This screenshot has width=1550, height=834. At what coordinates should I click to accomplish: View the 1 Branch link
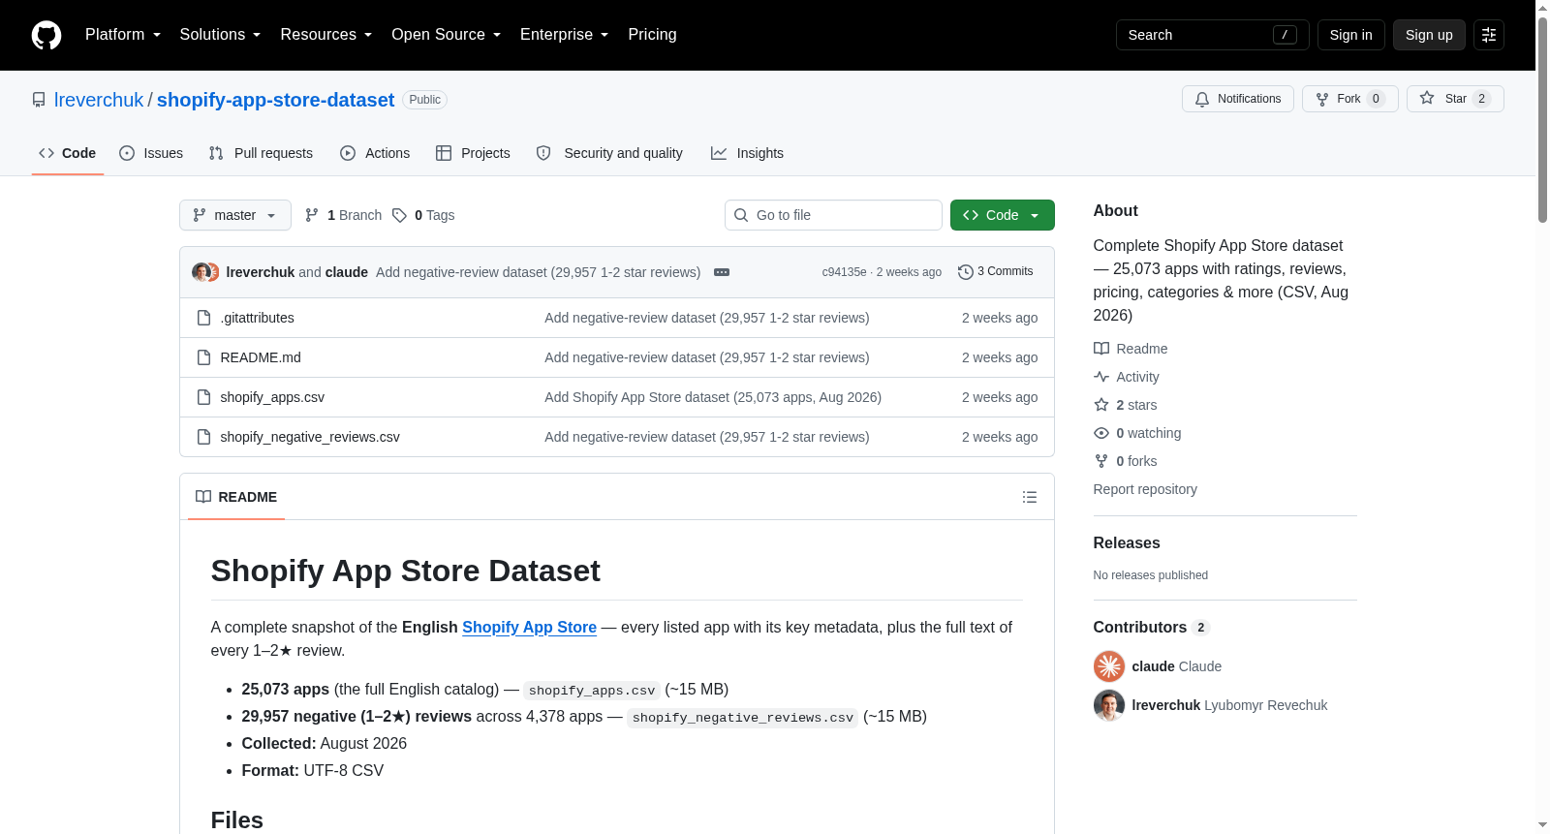343,215
